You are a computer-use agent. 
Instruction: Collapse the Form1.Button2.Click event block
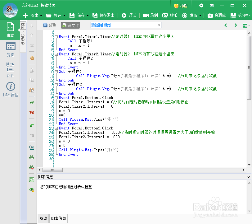click(56, 128)
